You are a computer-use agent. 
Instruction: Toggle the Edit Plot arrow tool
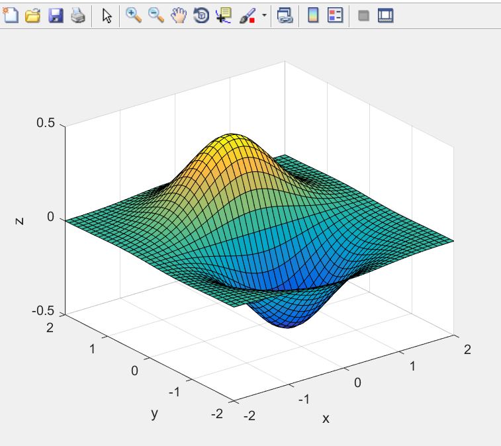pos(107,15)
